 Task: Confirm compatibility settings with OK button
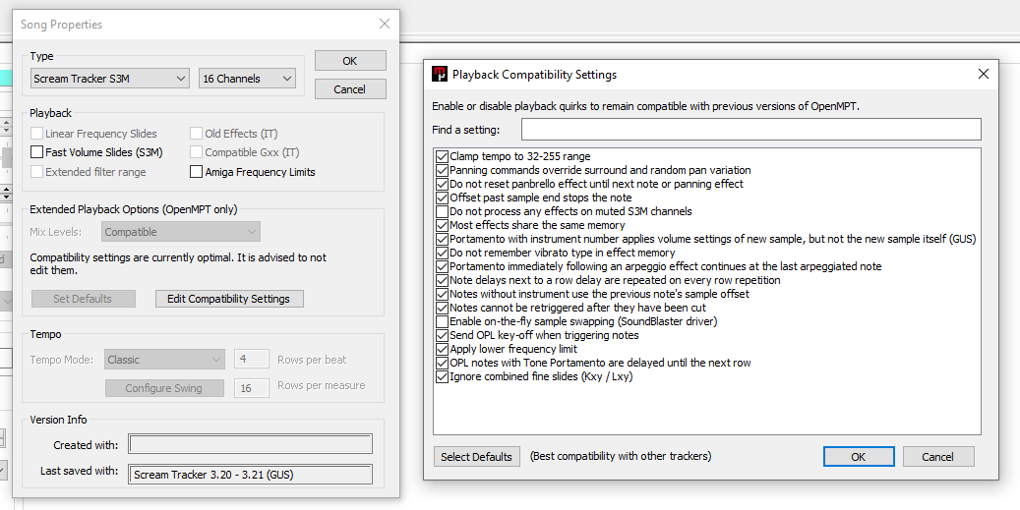[858, 456]
